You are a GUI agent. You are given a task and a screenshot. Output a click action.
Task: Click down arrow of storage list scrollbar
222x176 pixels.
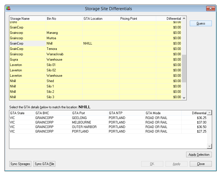(184, 98)
